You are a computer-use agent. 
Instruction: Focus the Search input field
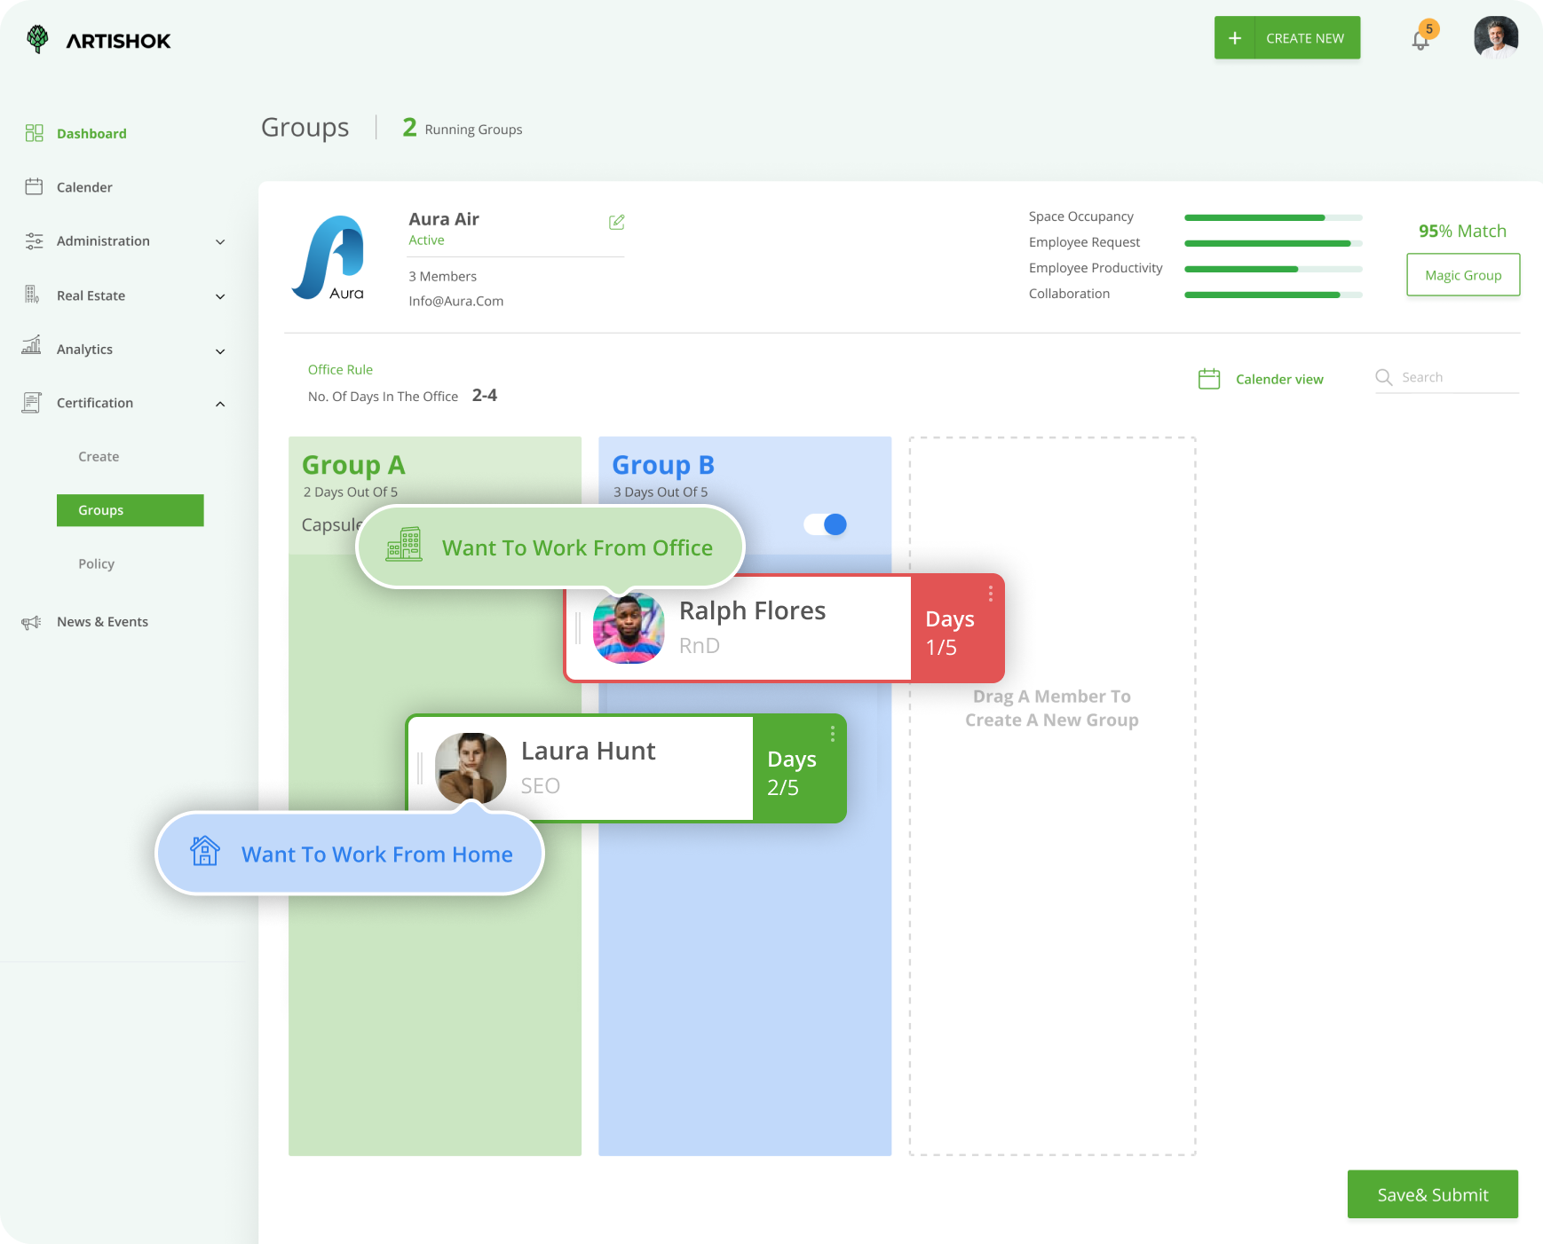pyautogui.click(x=1447, y=378)
